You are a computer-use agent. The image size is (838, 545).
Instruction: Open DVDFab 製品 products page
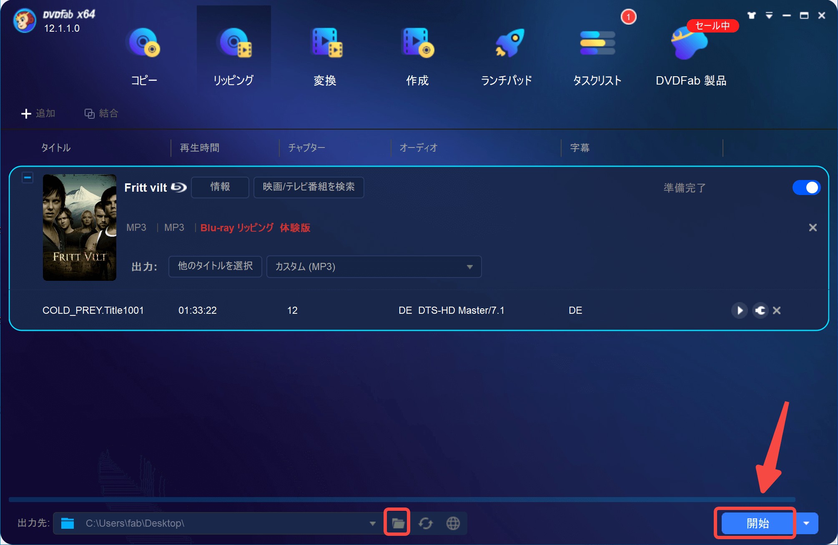691,56
